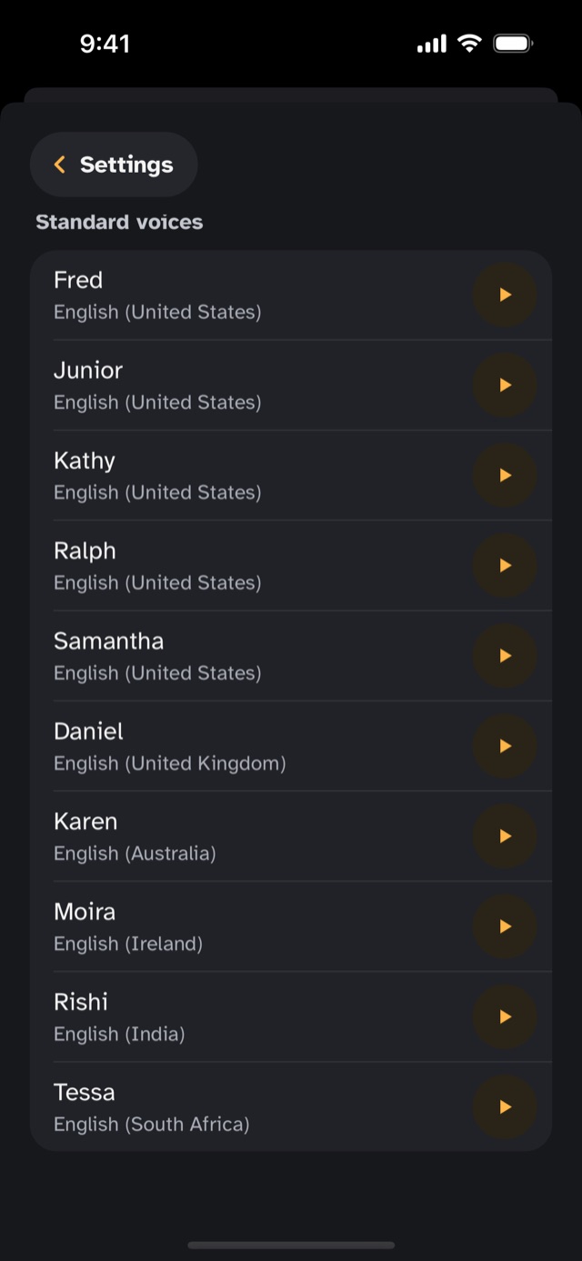The width and height of the screenshot is (582, 1261).
Task: Play preview of Fred voice
Action: click(x=505, y=295)
